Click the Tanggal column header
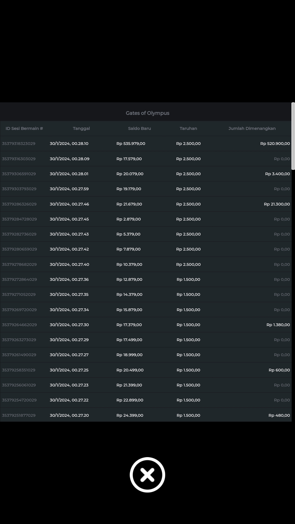295x524 pixels. point(81,128)
